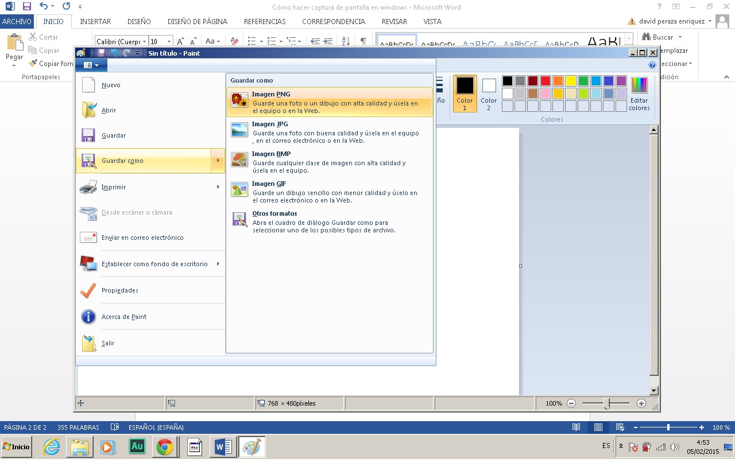This screenshot has width=735, height=459.
Task: Choose Guardar in the Paint file menu
Action: tap(150, 135)
